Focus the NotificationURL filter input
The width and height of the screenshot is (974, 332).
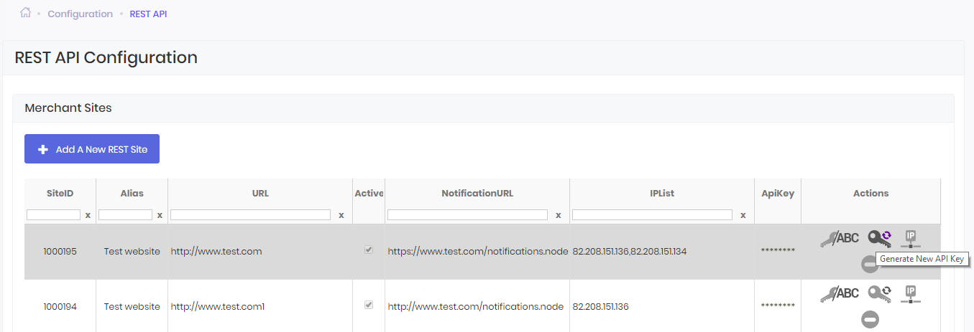tap(467, 215)
